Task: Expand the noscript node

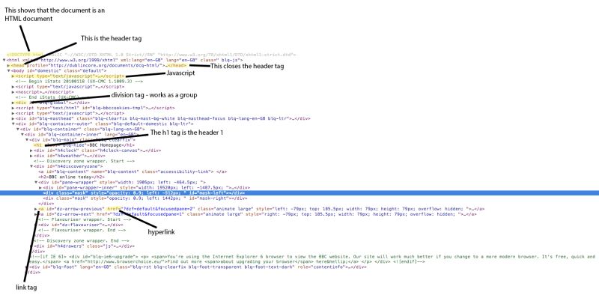Action: [13, 92]
